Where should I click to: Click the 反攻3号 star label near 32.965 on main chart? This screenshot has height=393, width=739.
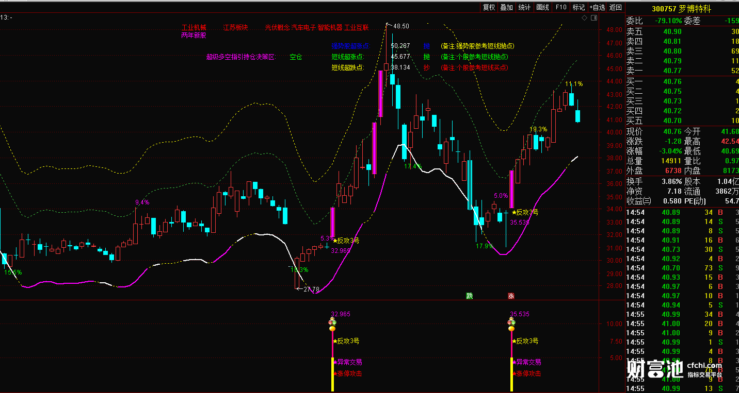tap(346, 240)
